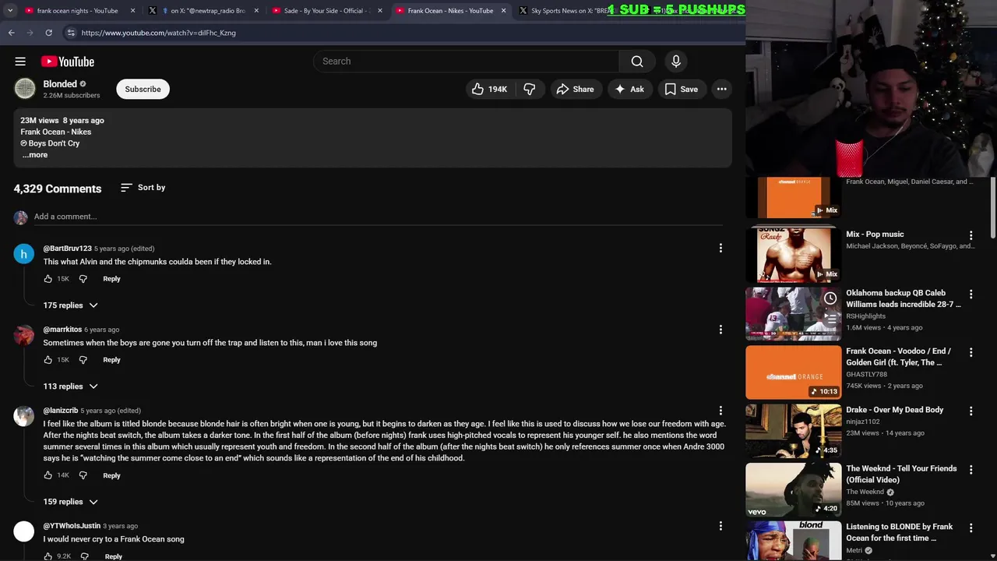Open Frank Ocean Voodoo / End thumbnail
Screen dimensions: 997x561
pos(794,372)
